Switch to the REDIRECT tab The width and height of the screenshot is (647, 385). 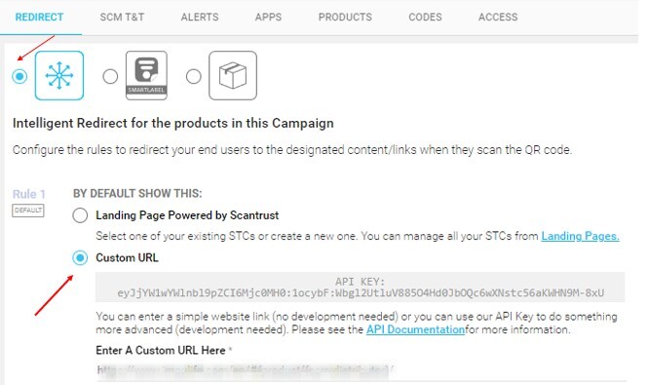pos(40,17)
